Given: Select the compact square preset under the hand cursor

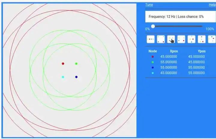Looking at the screenshot, I should [x=171, y=39].
